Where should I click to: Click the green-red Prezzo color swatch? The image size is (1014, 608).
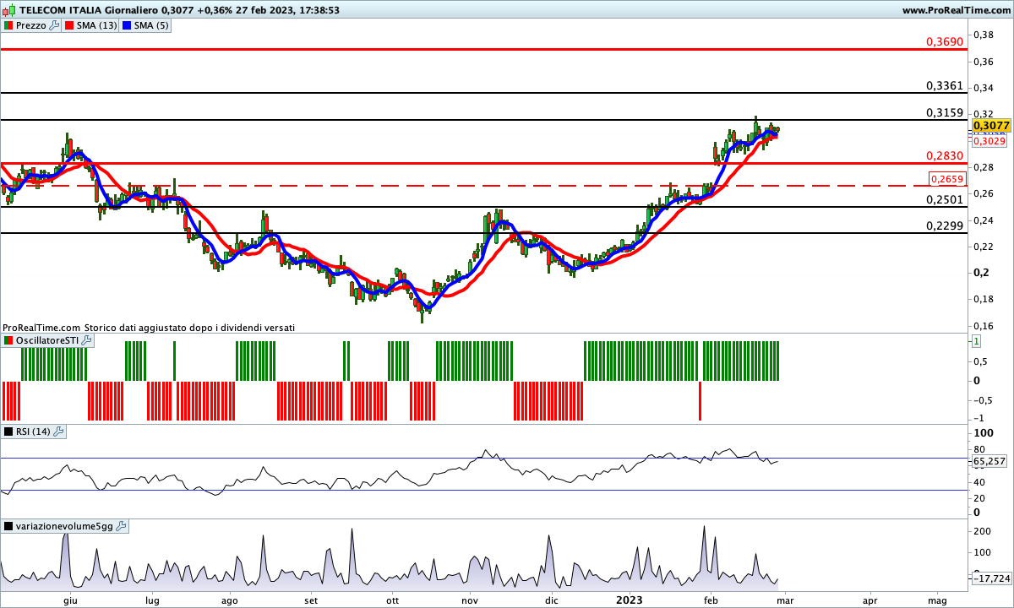[8, 25]
